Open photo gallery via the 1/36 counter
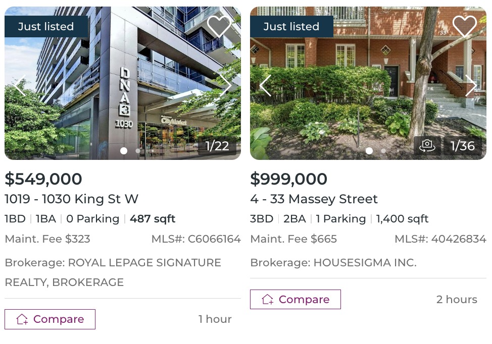Screen dimensions: 492x344 pyautogui.click(x=462, y=146)
